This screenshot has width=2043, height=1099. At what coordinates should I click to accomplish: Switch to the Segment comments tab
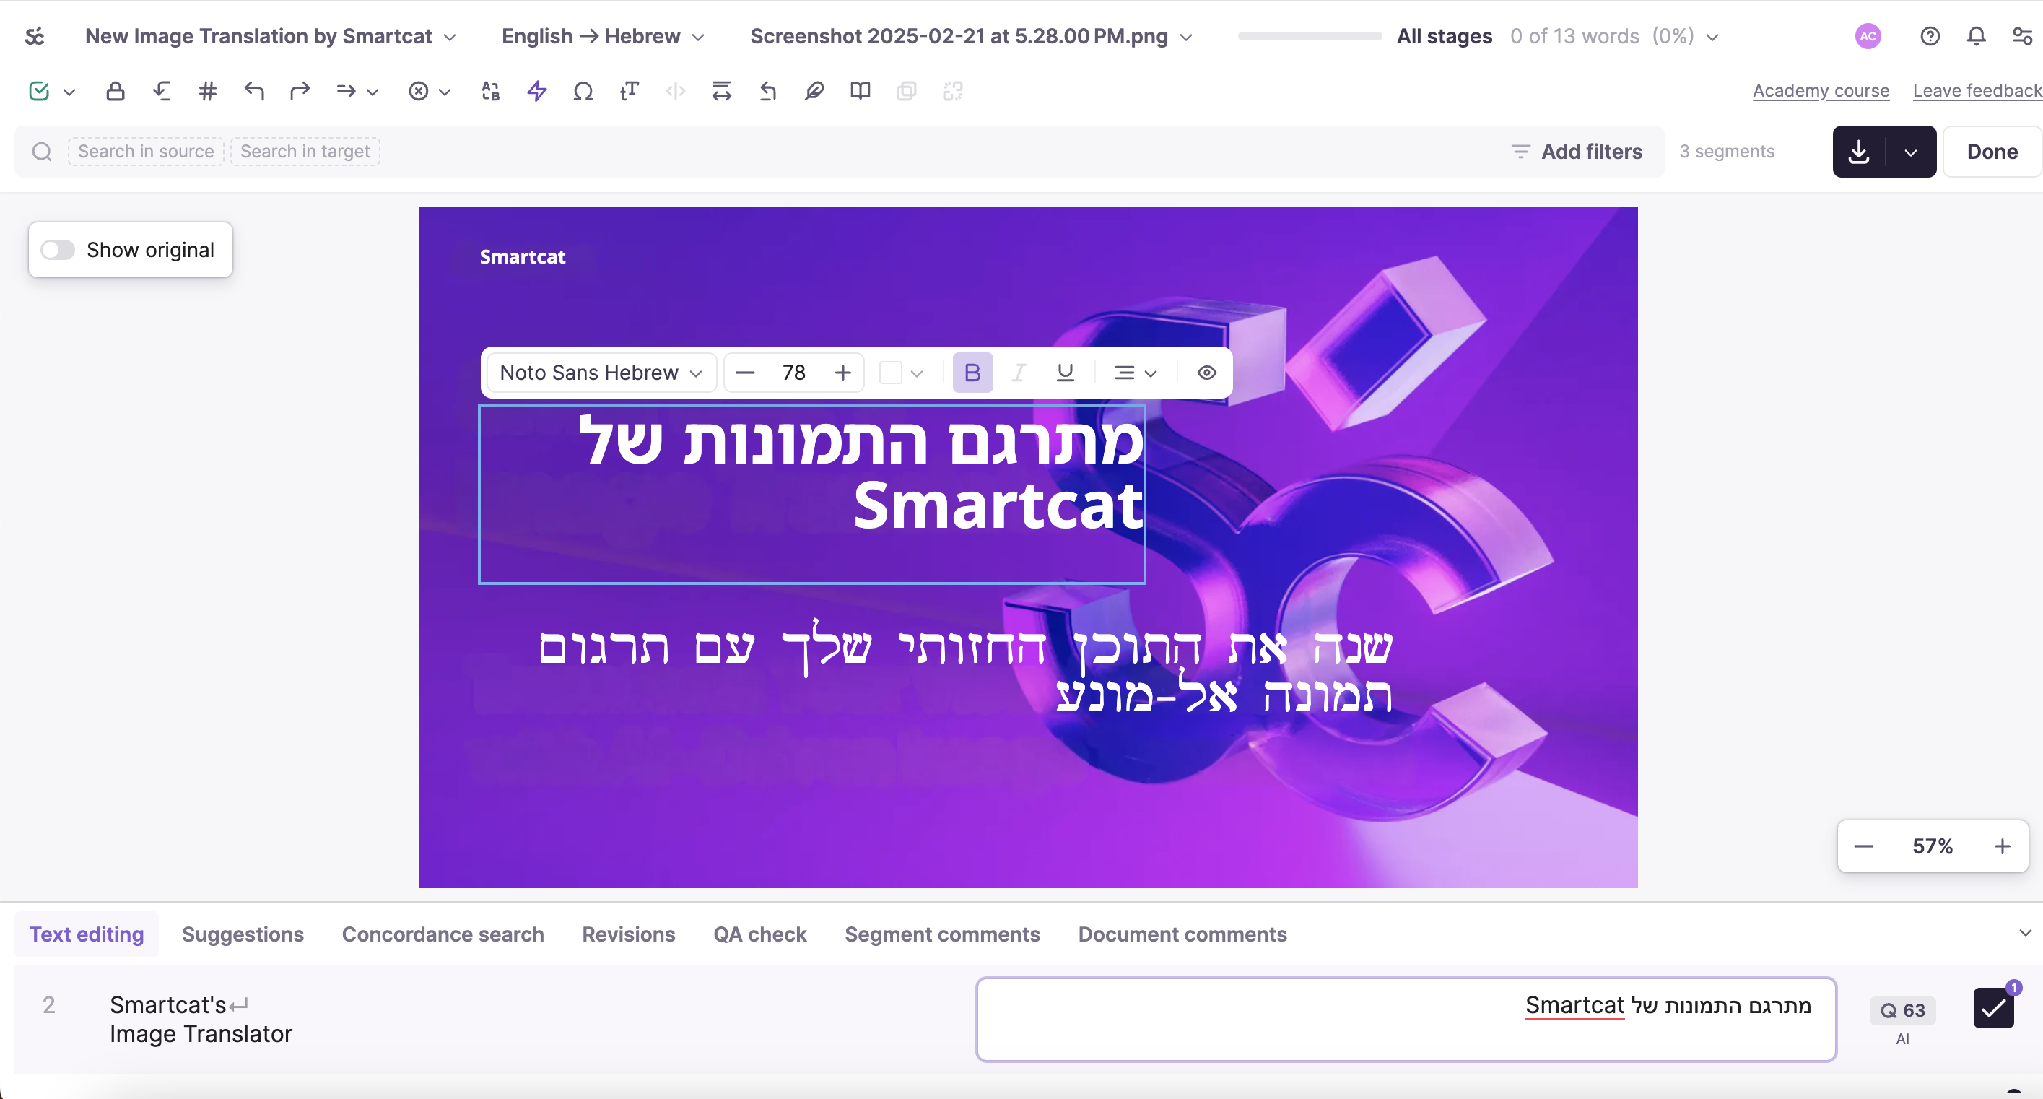942,935
